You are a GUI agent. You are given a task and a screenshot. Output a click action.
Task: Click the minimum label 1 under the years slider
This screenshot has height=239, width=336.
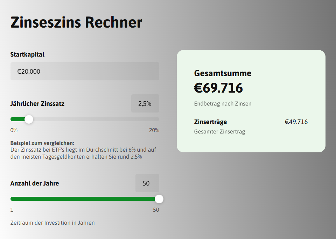click(12, 210)
